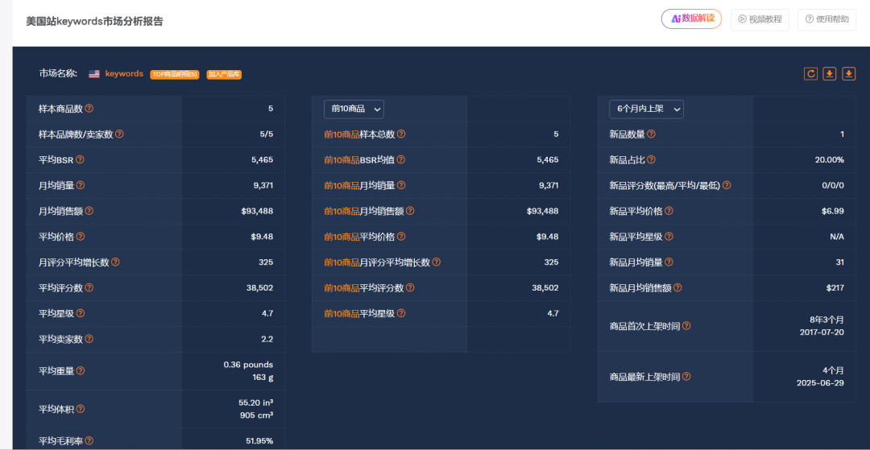Click the help icon next to 样本品牌数/卖家数
The width and height of the screenshot is (870, 450).
pos(119,134)
